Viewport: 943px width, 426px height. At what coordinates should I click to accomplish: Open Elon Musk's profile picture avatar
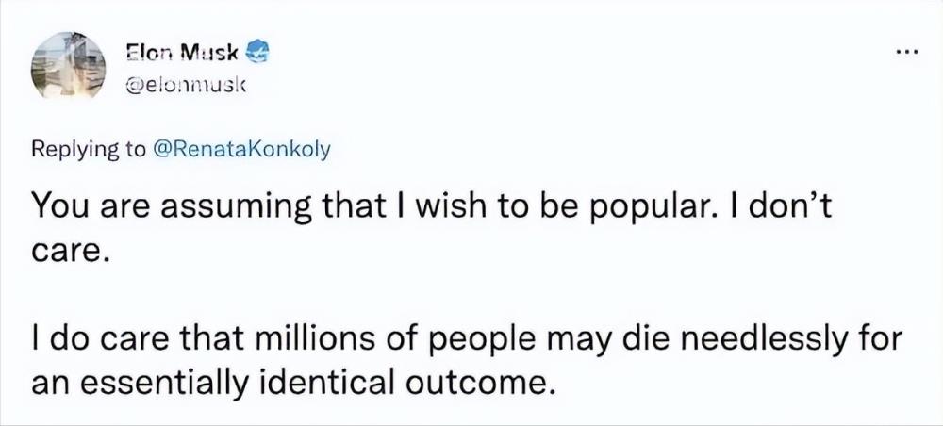pyautogui.click(x=69, y=65)
